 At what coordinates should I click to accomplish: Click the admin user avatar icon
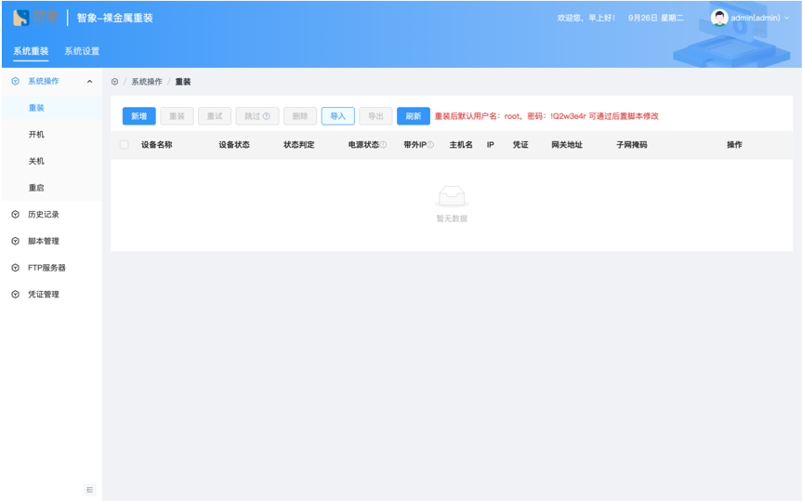pos(718,18)
